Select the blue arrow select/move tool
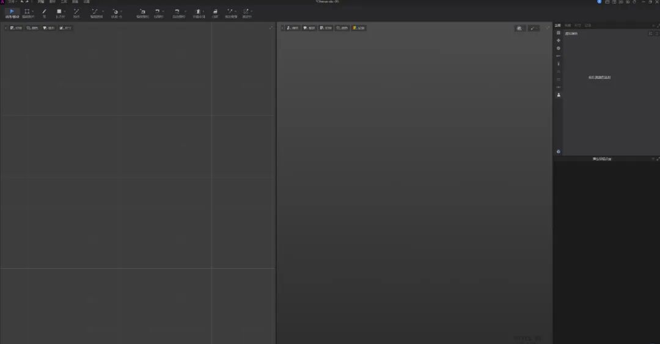 click(x=12, y=13)
